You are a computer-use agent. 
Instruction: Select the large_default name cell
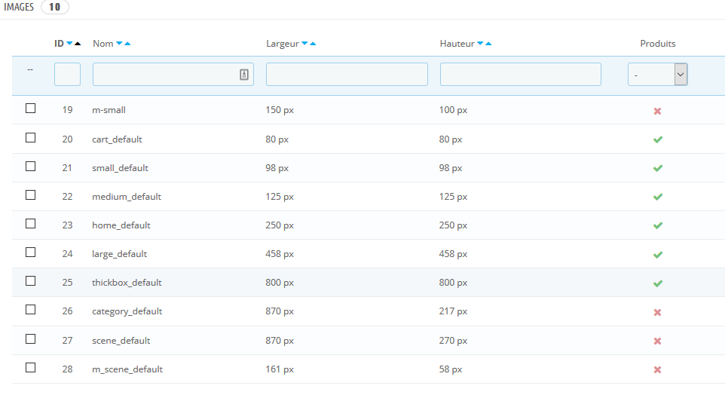click(119, 254)
